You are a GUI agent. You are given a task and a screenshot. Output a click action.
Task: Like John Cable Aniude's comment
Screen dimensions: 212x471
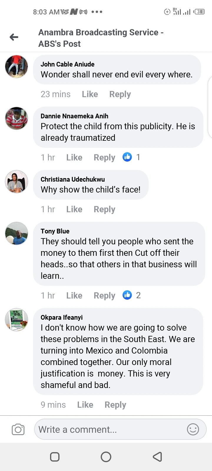click(x=90, y=94)
